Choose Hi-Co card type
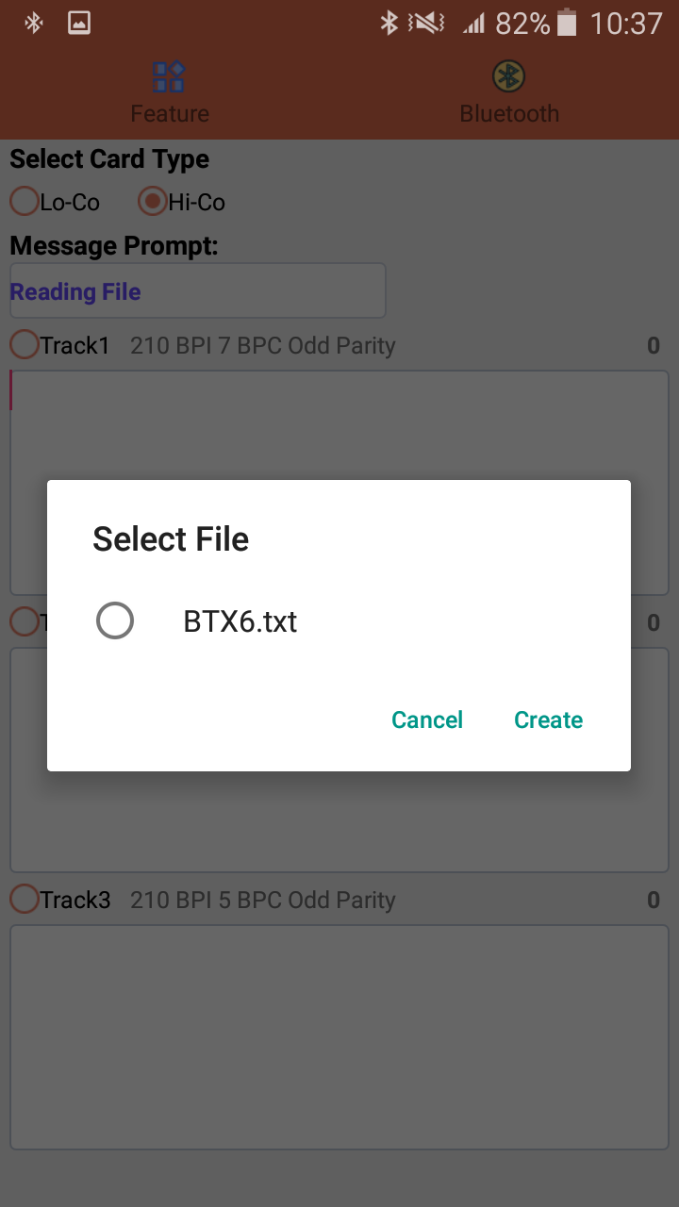Image resolution: width=679 pixels, height=1207 pixels. 153,202
